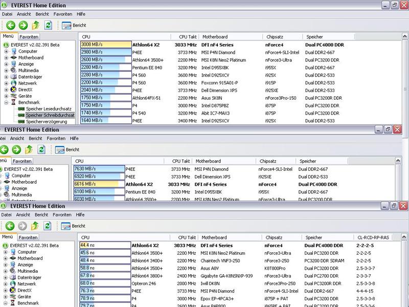
Task: Switch to Favoriten tab in bottom window
Action: [28, 237]
